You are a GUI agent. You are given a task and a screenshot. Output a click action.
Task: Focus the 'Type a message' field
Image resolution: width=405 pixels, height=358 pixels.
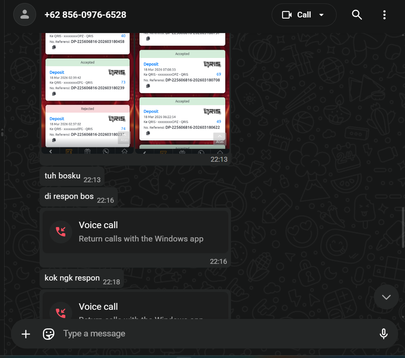[x=217, y=334]
